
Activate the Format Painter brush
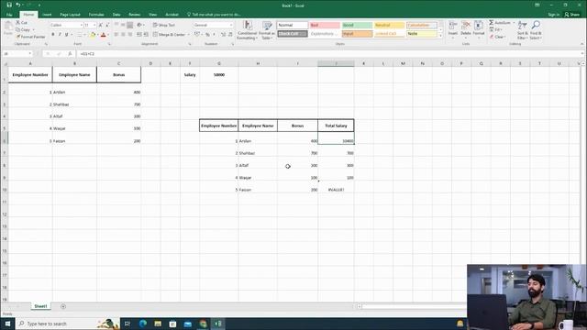click(x=30, y=37)
